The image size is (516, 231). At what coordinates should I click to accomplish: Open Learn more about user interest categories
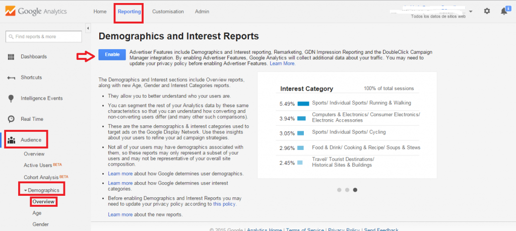(120, 183)
